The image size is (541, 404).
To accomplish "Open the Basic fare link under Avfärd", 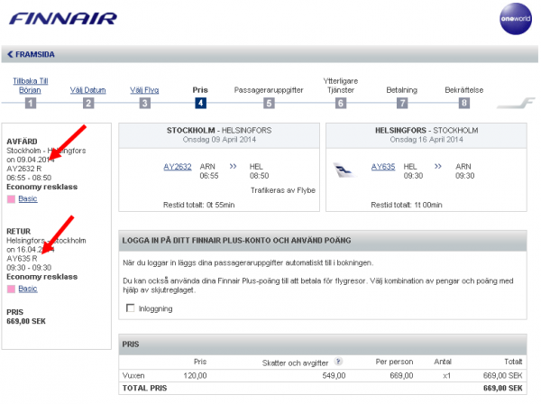I will click(x=28, y=198).
